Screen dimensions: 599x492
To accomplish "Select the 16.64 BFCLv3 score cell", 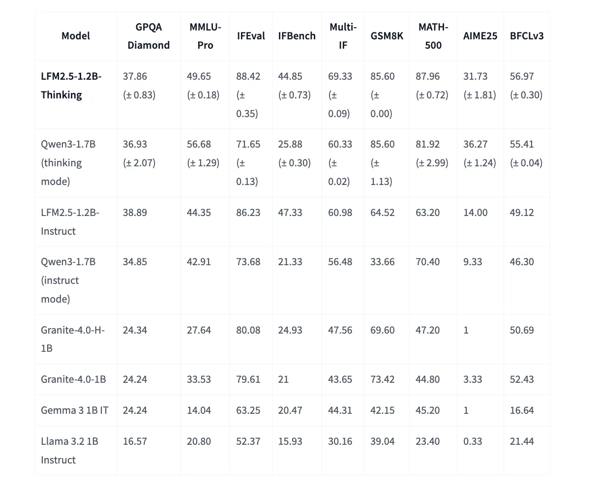I will pyautogui.click(x=522, y=410).
